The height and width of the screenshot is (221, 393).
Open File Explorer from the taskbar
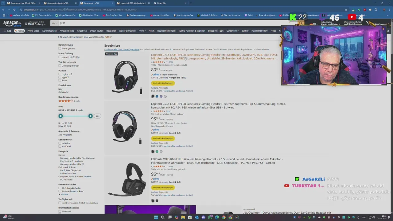(x=183, y=217)
